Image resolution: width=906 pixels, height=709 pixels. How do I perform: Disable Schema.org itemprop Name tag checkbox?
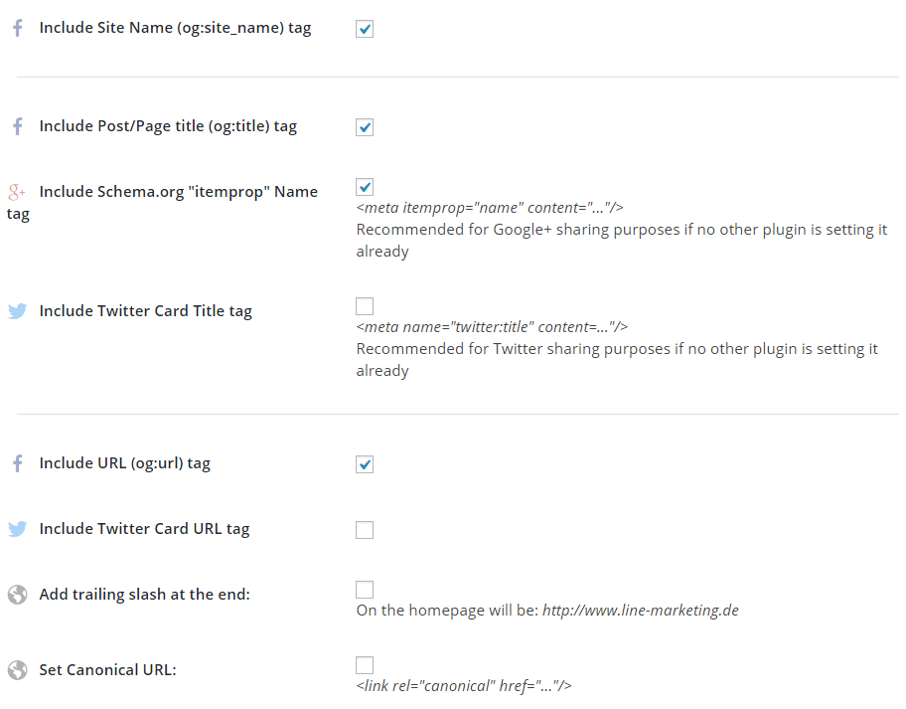click(x=365, y=187)
